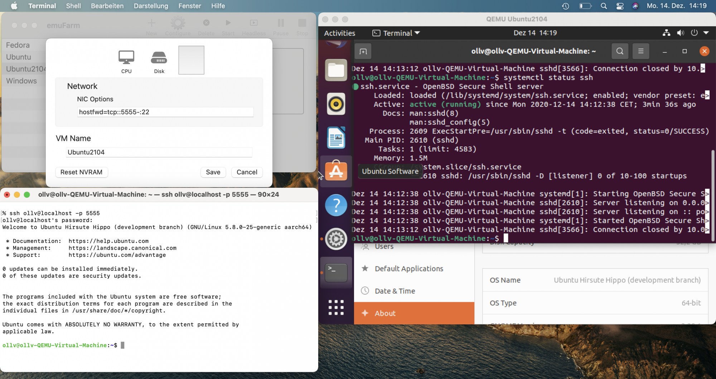Open a new tab in GNOME Terminal
716x379 pixels.
363,51
